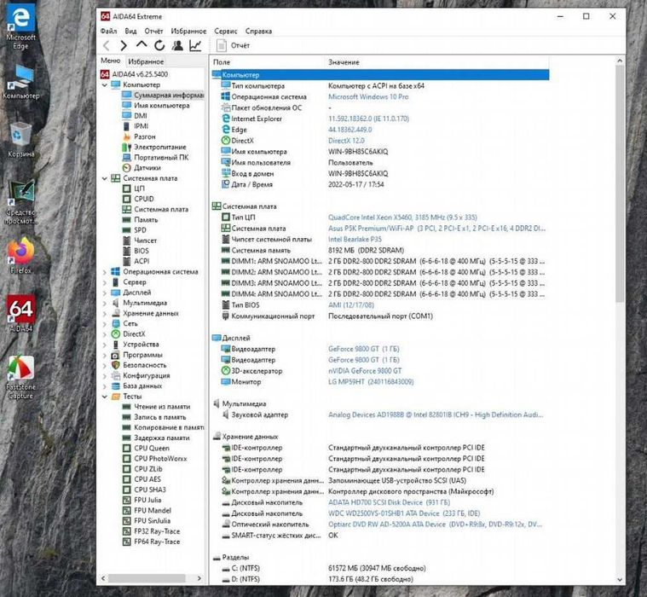This screenshot has width=647, height=597.
Task: Click the scroll-down arrow of details pane
Action: (620, 580)
